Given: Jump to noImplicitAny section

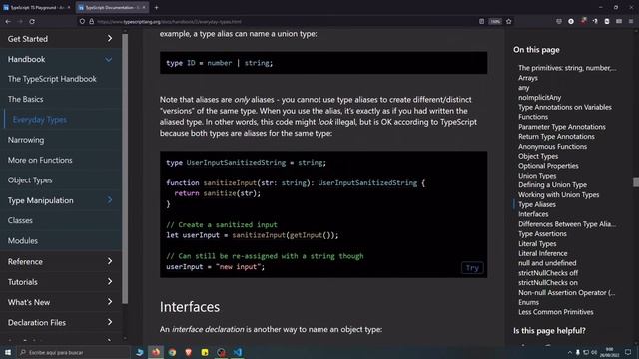Looking at the screenshot, I should (539, 98).
